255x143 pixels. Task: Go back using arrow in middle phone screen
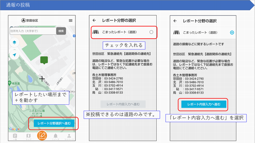(x=94, y=20)
